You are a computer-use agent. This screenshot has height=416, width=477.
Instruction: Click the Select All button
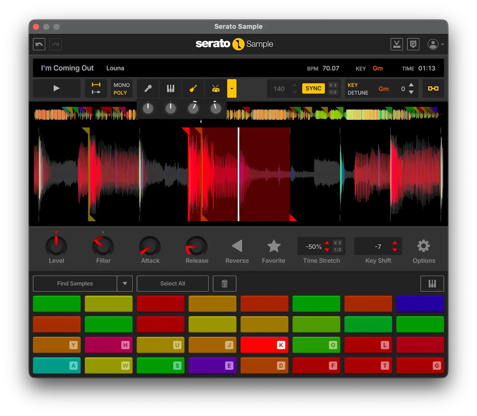(x=172, y=284)
